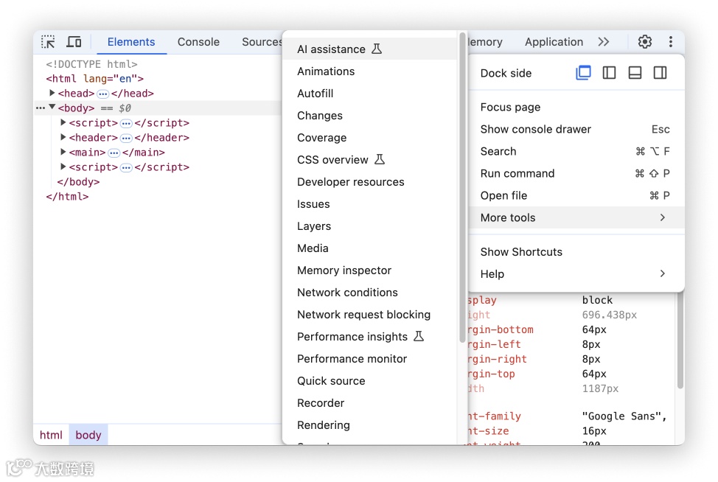Open the Autofill tool
Viewport: 718px width, 482px height.
[370, 94]
